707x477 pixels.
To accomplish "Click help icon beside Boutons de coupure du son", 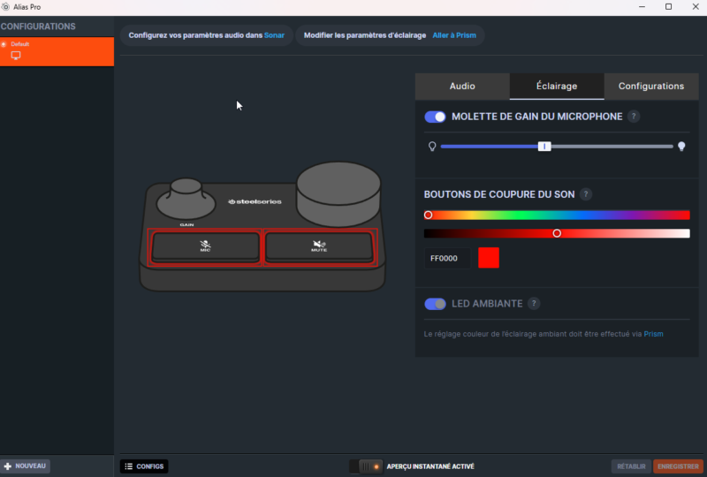I will coord(586,194).
